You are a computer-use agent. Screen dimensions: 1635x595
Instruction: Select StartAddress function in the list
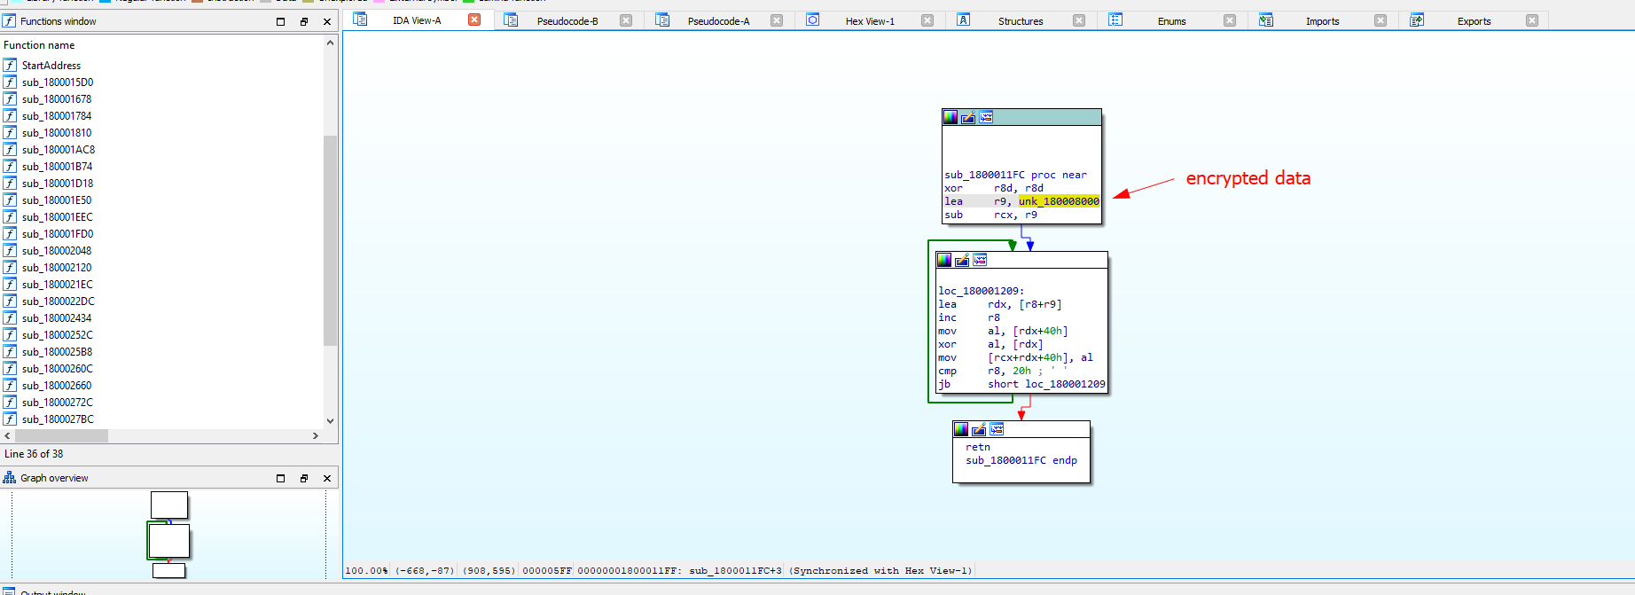click(x=51, y=66)
